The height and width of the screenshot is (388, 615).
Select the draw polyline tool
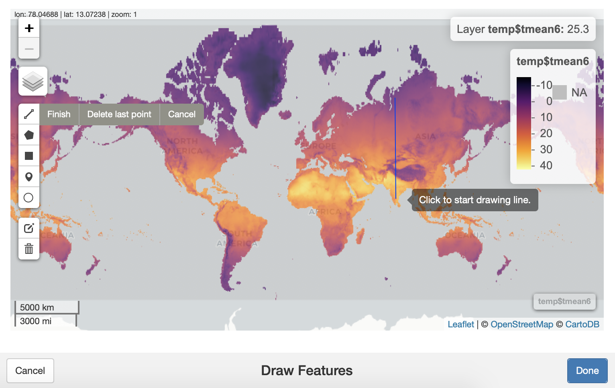pos(29,114)
